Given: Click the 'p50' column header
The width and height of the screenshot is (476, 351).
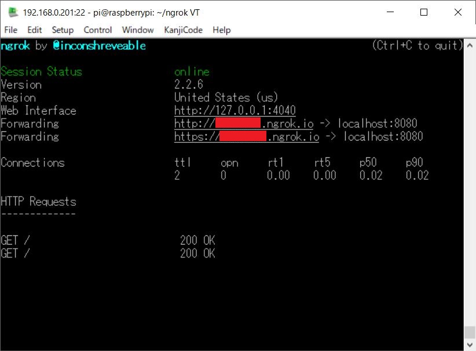Looking at the screenshot, I should [x=368, y=162].
